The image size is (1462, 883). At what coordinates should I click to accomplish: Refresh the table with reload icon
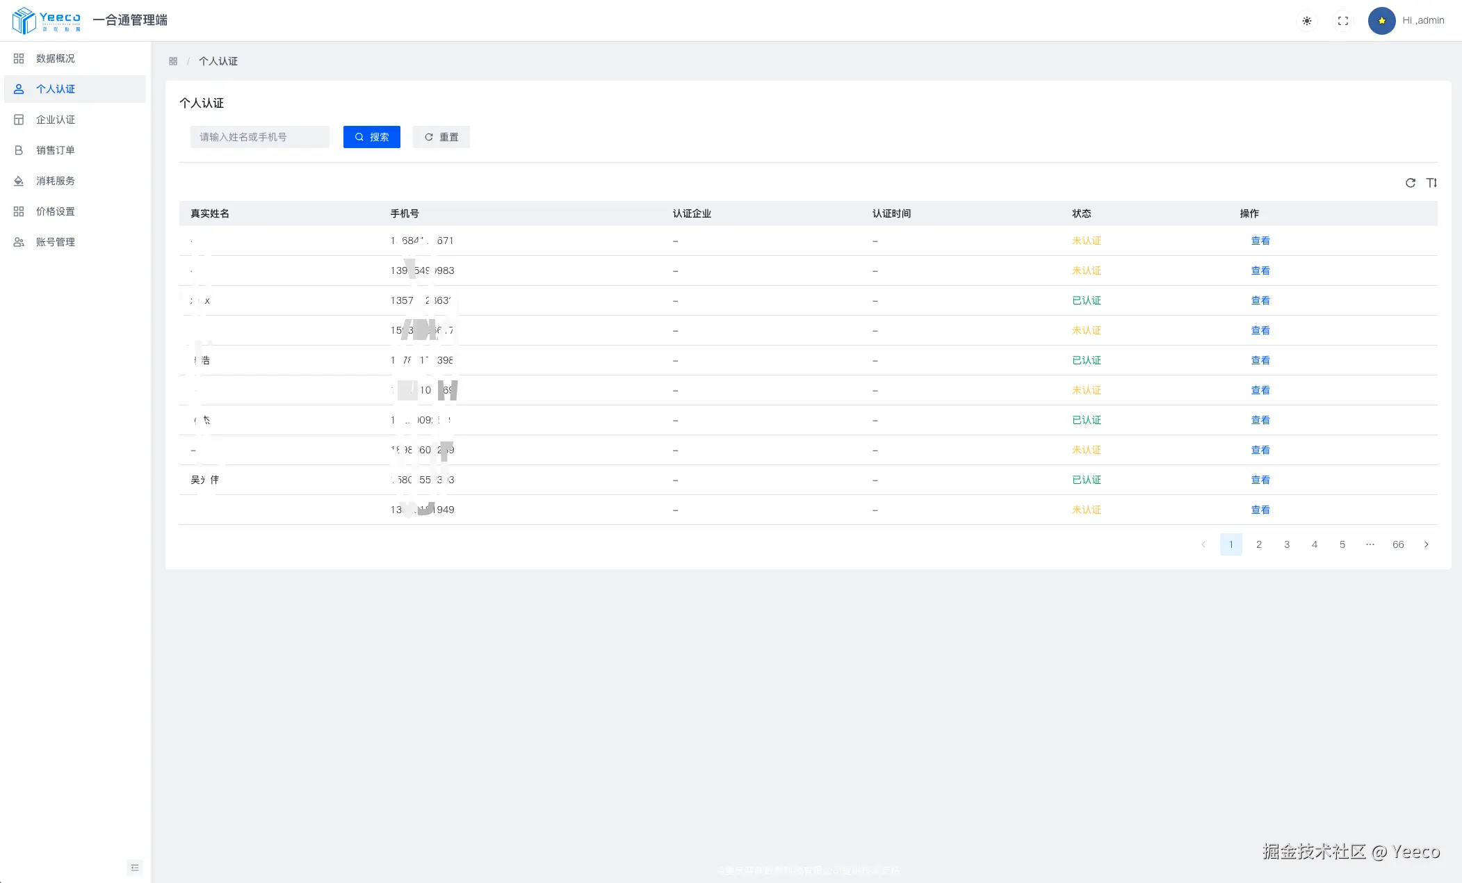[1411, 183]
